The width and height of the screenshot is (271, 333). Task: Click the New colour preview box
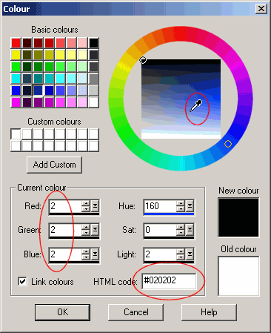238,217
